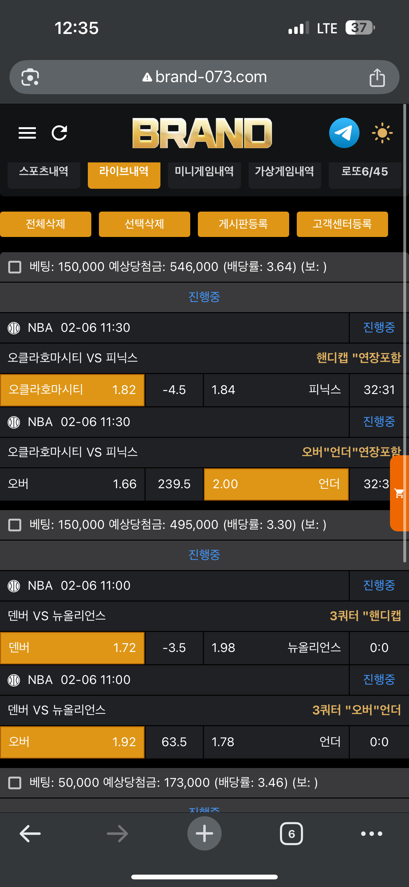Check the 546,000 expected payout bet
409x887 pixels.
tap(15, 267)
